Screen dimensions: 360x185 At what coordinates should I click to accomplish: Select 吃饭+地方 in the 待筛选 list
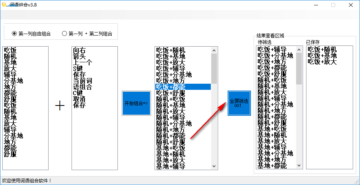tap(272, 62)
